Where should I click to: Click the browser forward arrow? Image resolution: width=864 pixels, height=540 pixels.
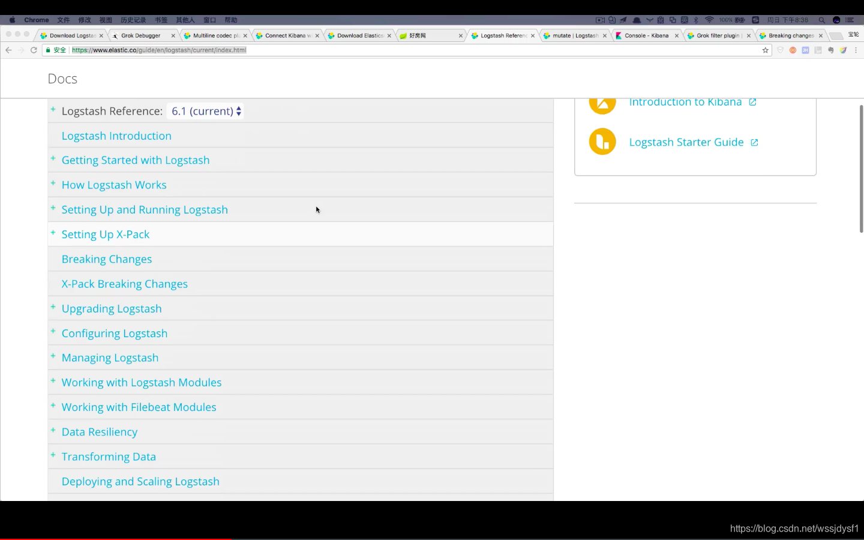point(21,50)
